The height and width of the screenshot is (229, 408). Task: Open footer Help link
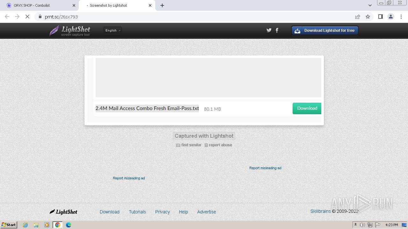click(184, 212)
